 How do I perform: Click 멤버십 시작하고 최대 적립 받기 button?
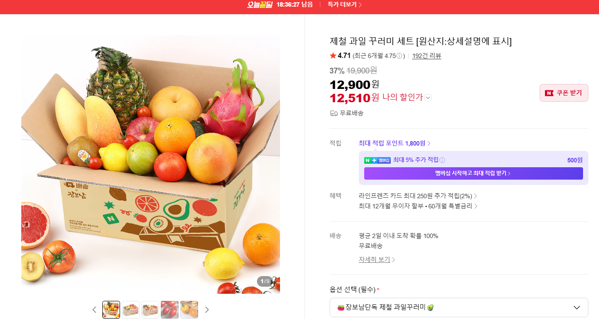coord(473,173)
